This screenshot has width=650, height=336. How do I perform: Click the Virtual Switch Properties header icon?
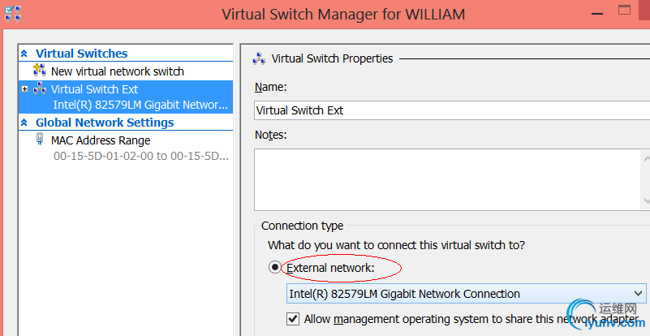coord(259,58)
